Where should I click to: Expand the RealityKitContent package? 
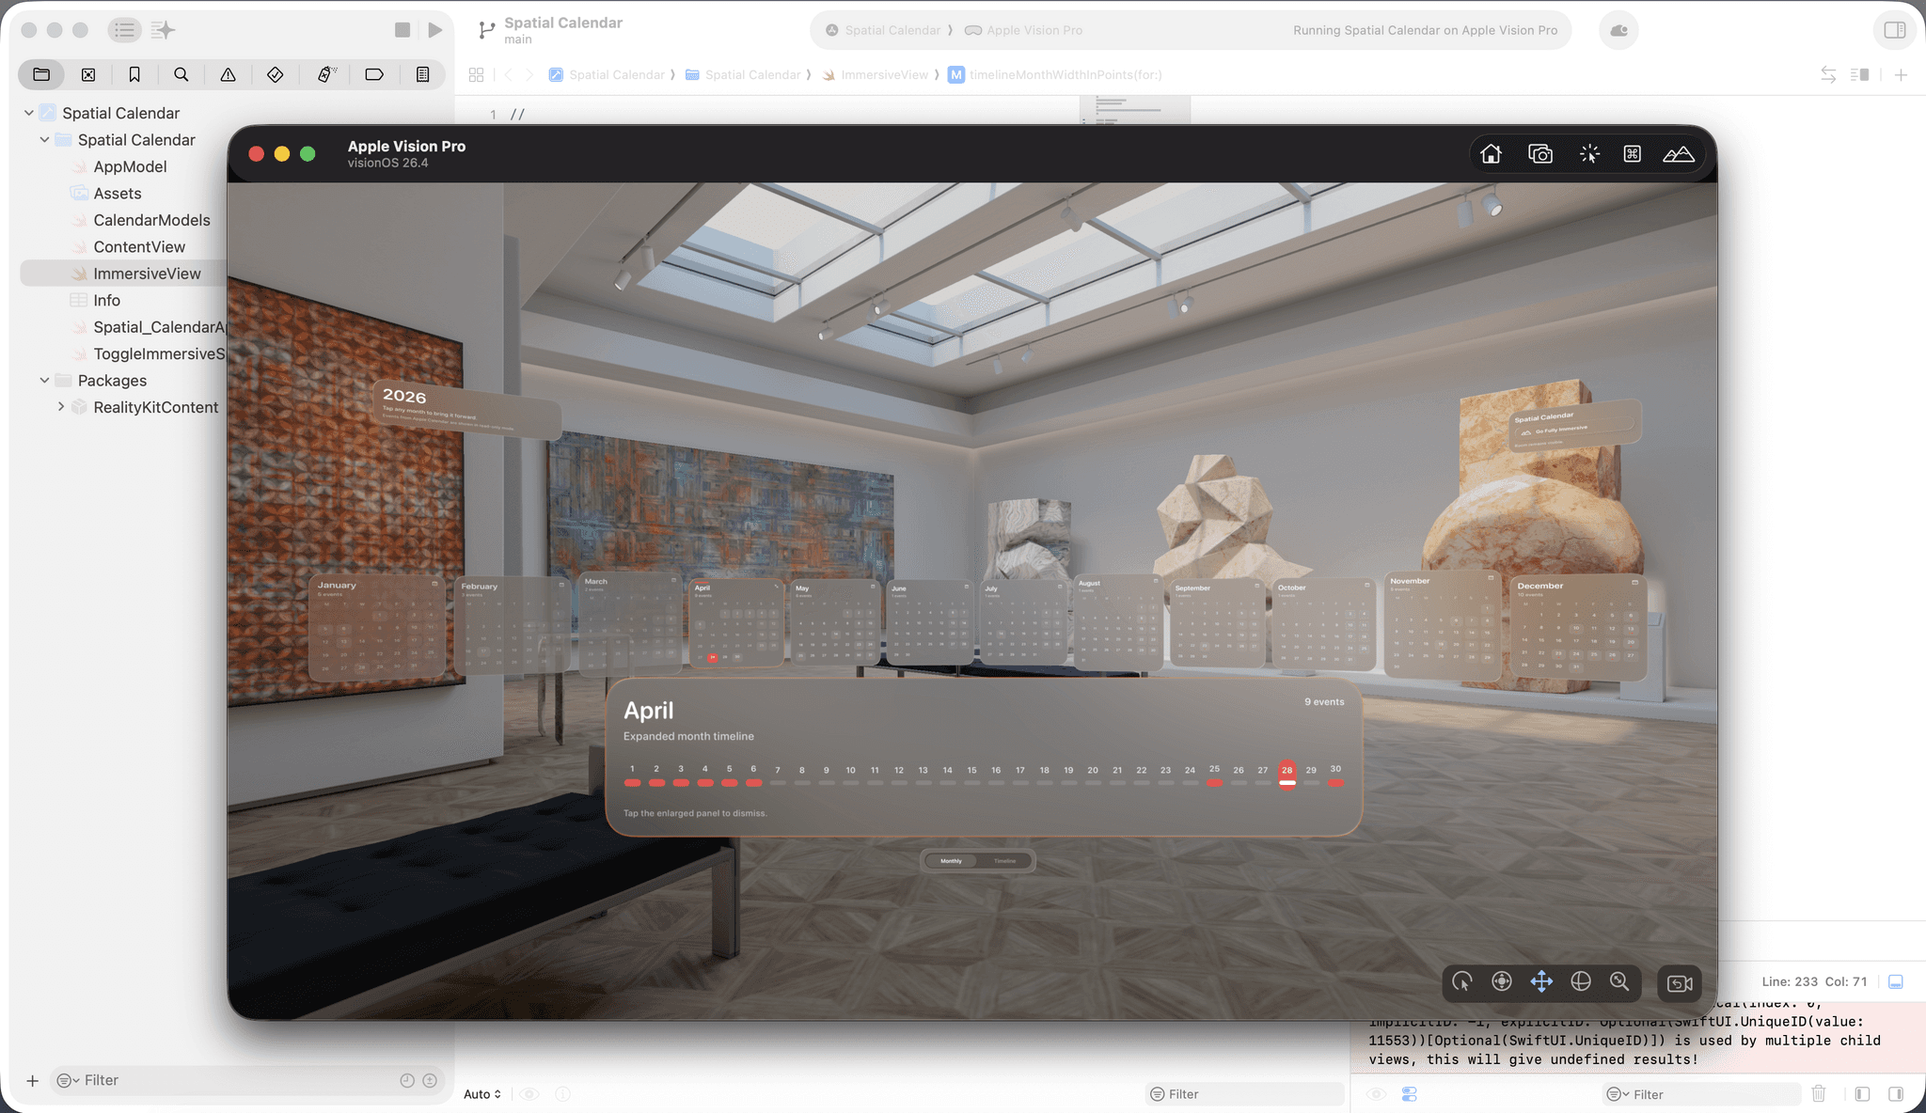(61, 407)
